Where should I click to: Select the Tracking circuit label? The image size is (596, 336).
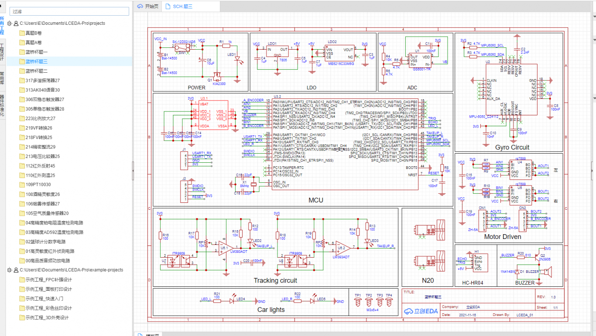click(275, 280)
